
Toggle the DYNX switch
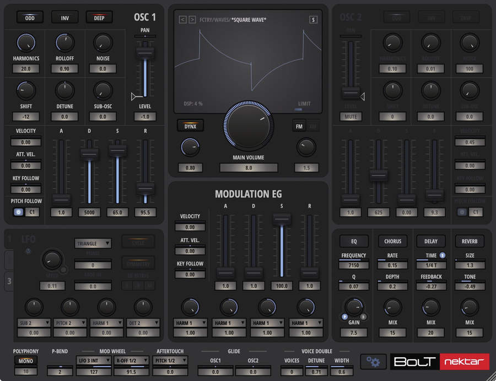tap(190, 126)
